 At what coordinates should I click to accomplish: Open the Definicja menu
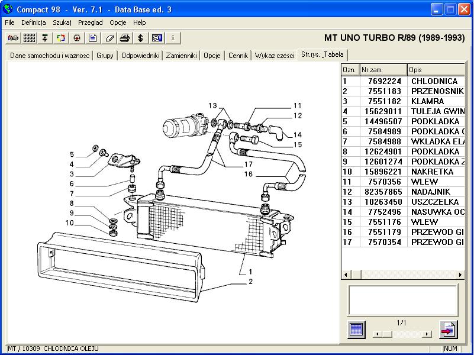[x=34, y=22]
